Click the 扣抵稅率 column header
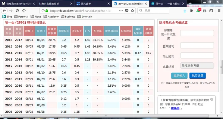The height and width of the screenshot is (119, 223). (126, 31)
